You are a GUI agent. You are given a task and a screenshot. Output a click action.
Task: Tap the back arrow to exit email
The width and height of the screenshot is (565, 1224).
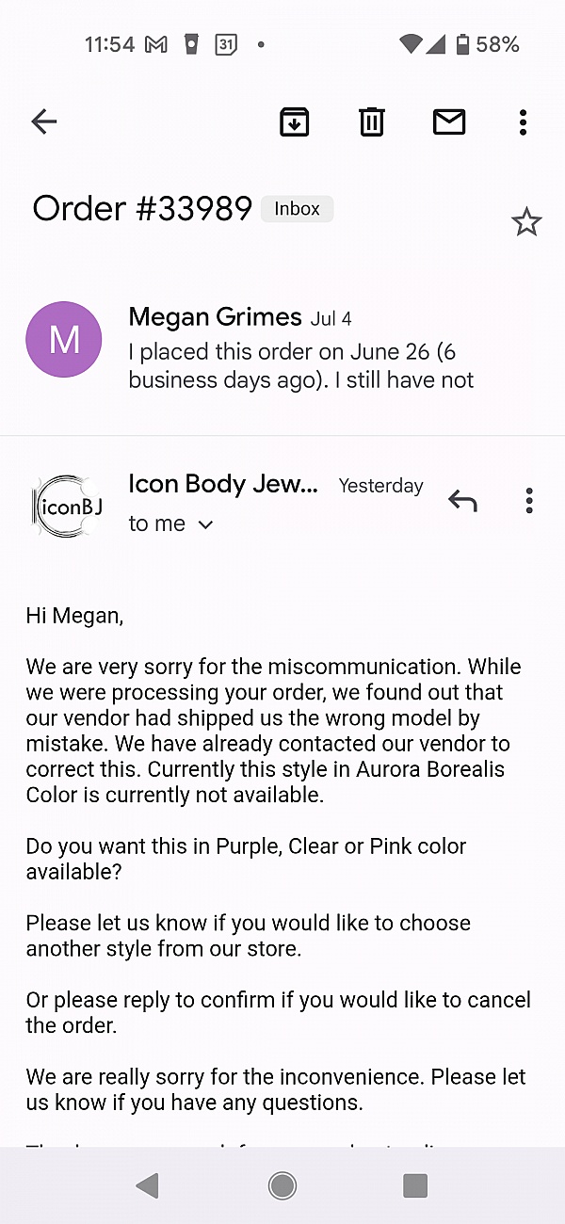(x=44, y=121)
